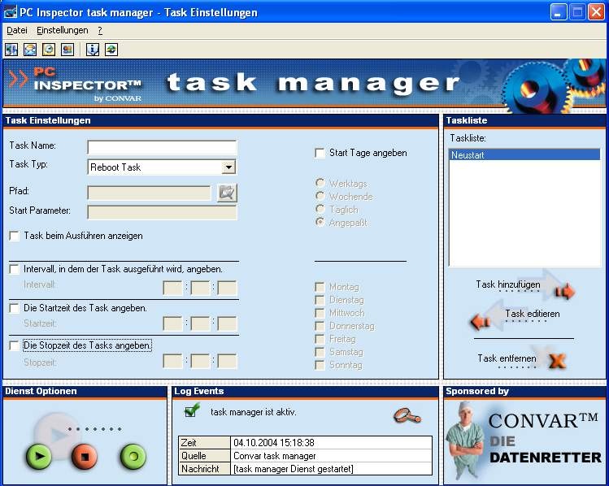This screenshot has height=486, width=609.
Task: Click the orange left arrow for Task editieren
Action: (x=480, y=321)
